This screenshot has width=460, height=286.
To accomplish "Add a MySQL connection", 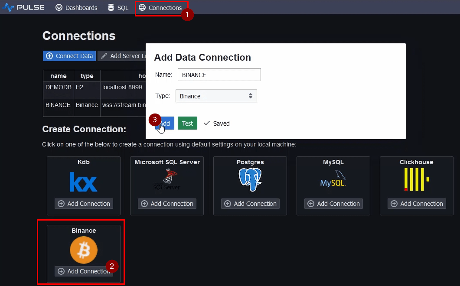I will tap(333, 204).
